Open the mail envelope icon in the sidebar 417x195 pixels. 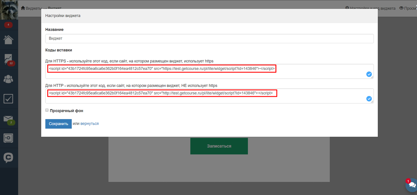coord(9,119)
